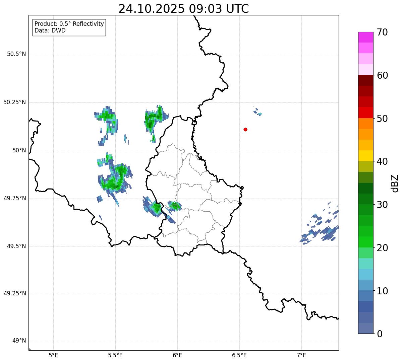Click the latitude label 50.5°N
The height and width of the screenshot is (362, 403).
click(16, 54)
